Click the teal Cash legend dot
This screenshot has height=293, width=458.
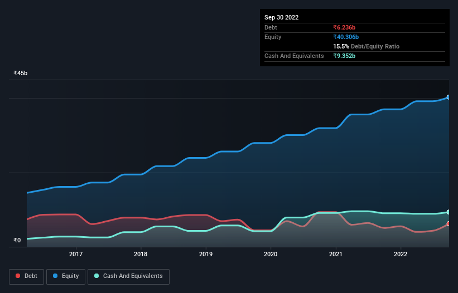click(97, 276)
